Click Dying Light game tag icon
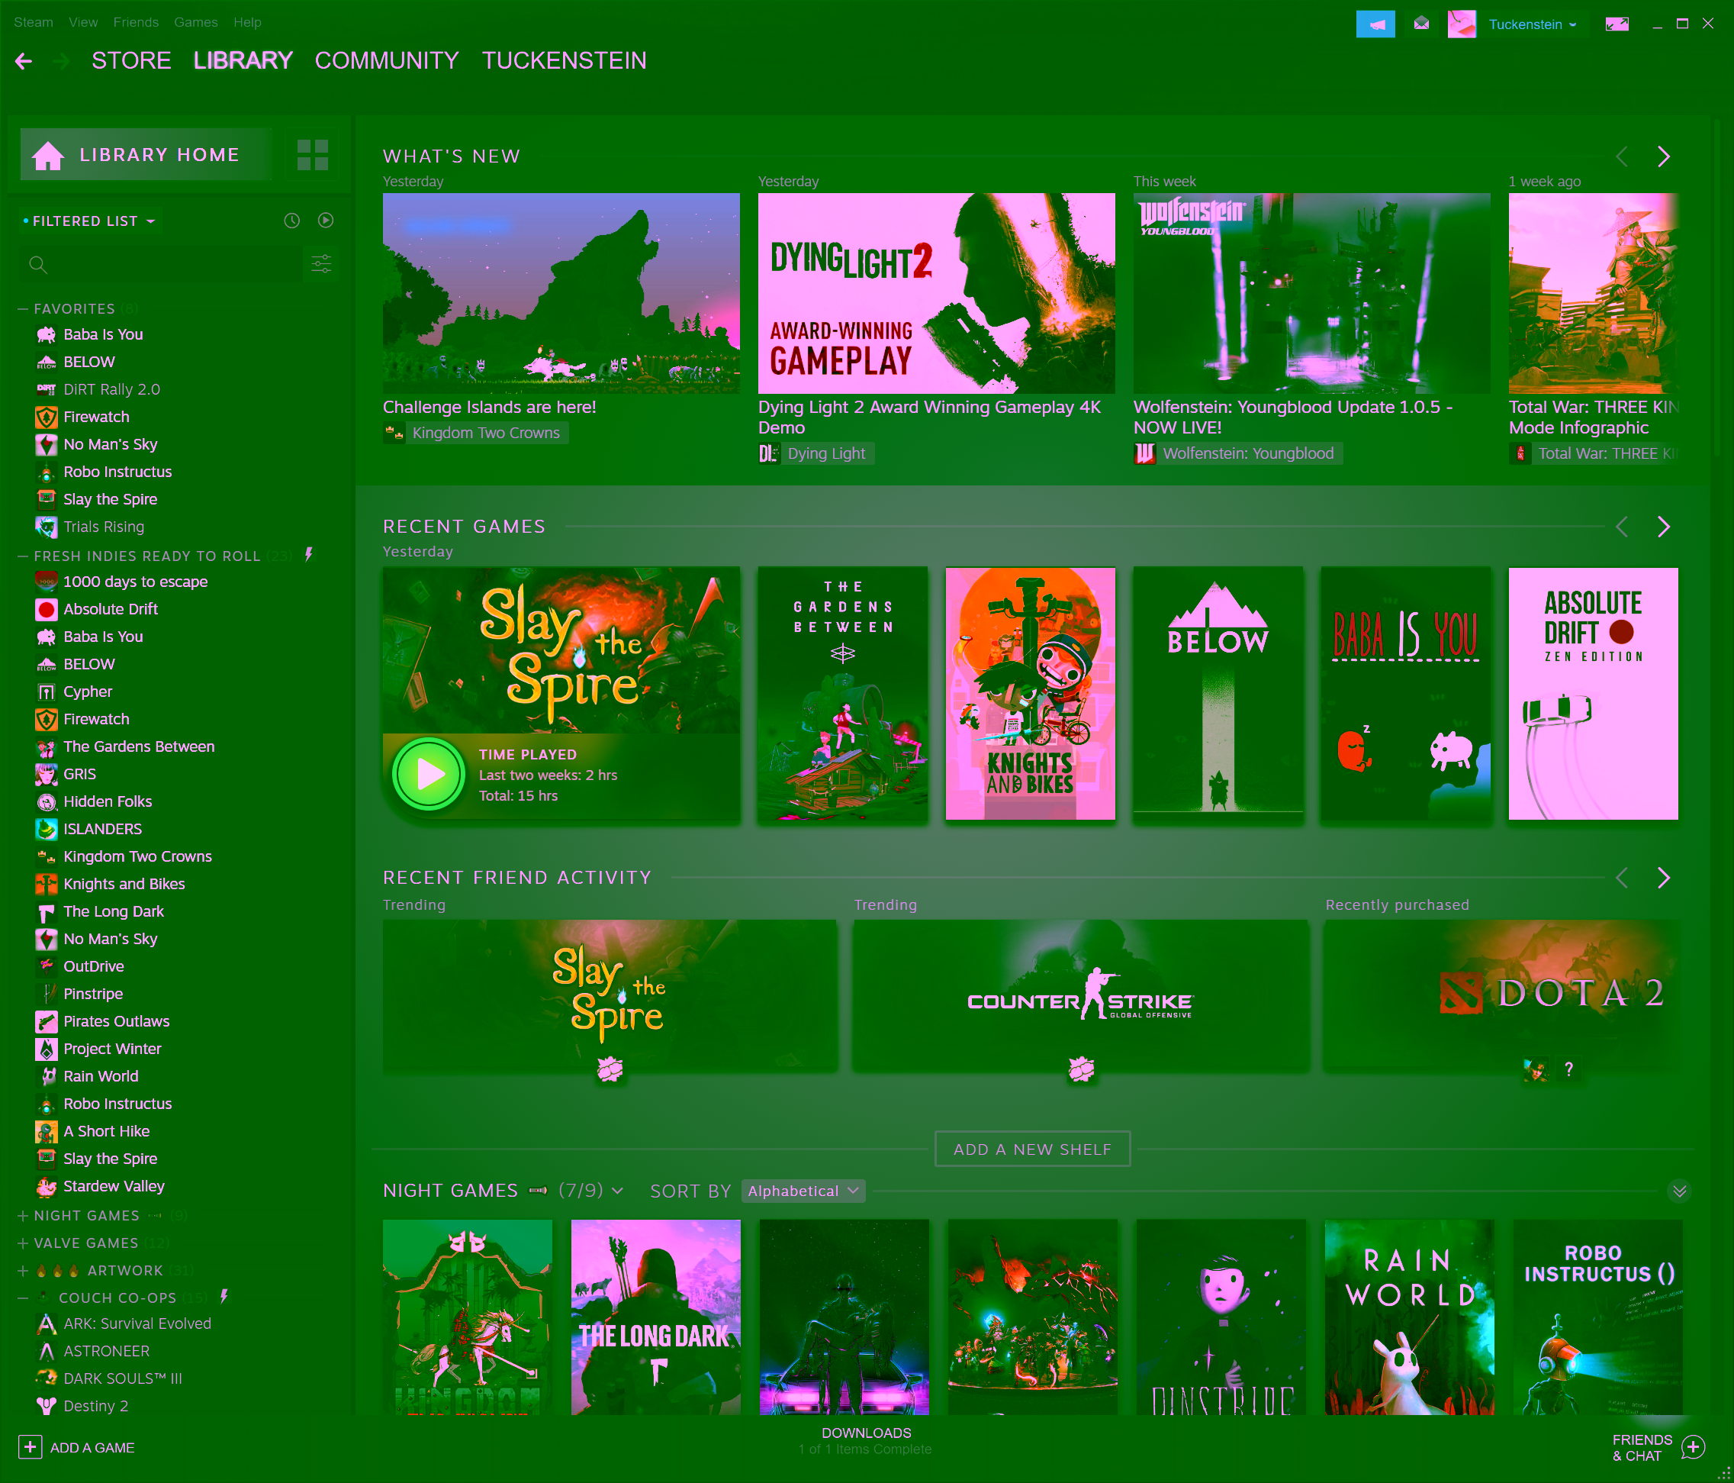 click(768, 454)
